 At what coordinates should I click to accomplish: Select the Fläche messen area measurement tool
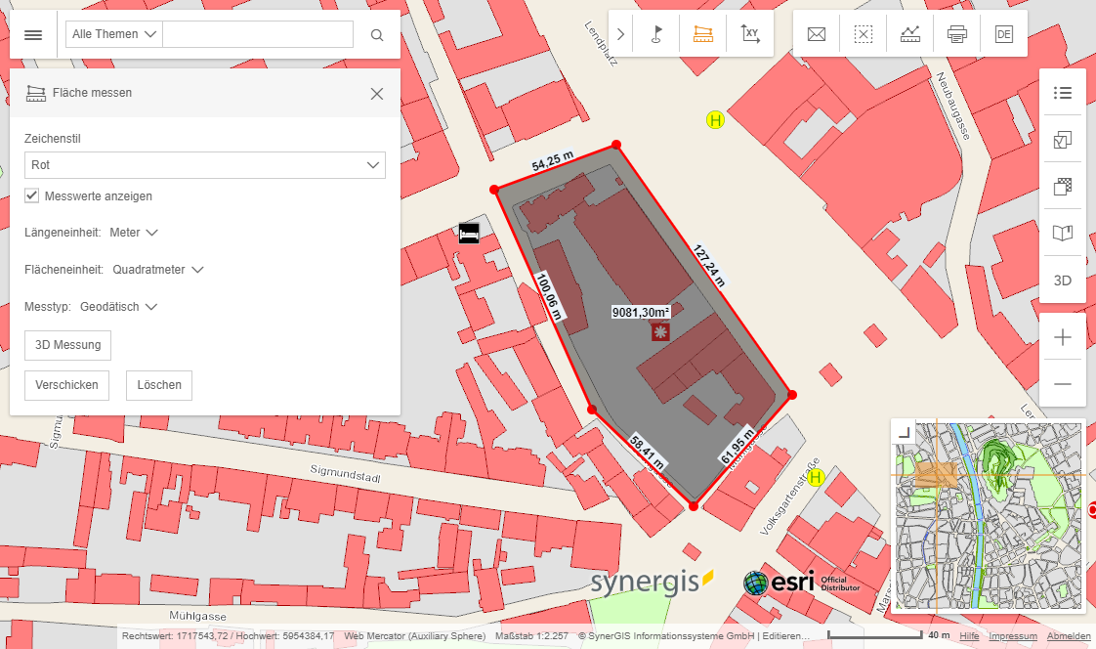click(702, 33)
